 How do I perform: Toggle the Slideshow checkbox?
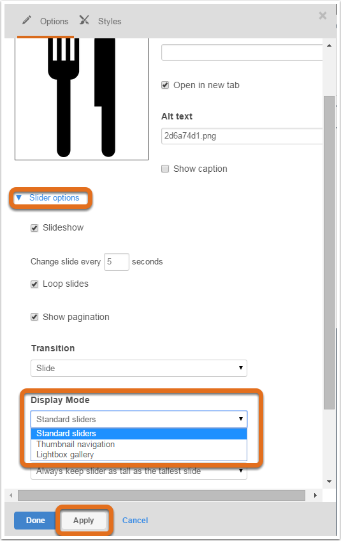pyautogui.click(x=34, y=228)
